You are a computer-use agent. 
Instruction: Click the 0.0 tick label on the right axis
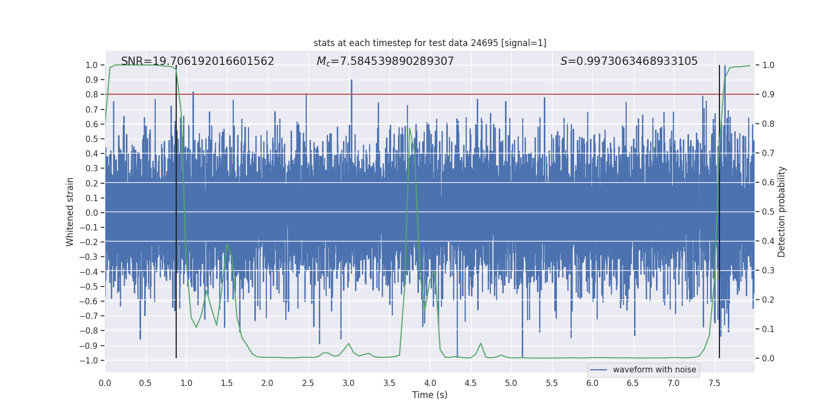coord(768,359)
